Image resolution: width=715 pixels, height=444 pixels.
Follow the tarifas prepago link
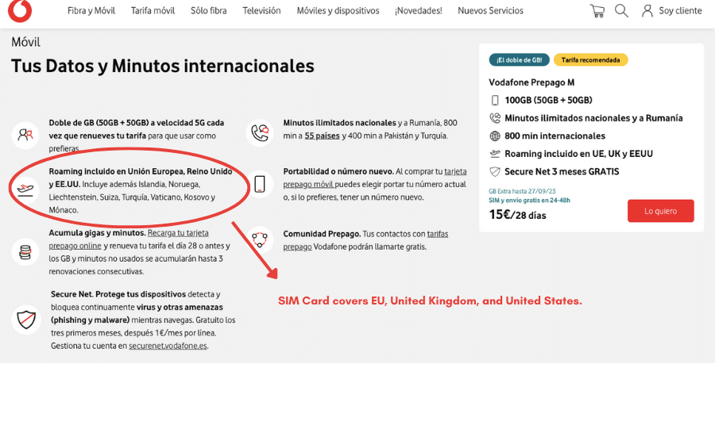tap(365, 240)
